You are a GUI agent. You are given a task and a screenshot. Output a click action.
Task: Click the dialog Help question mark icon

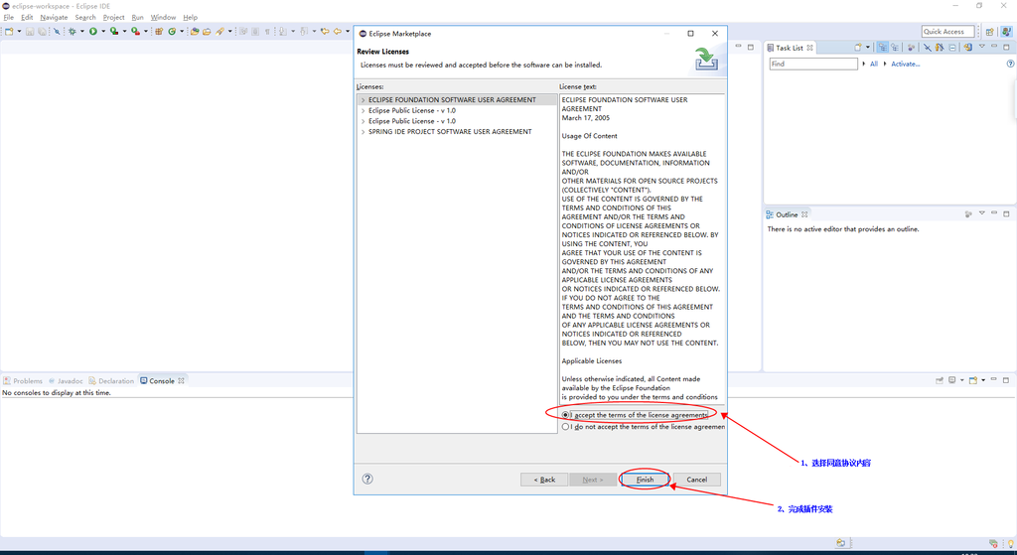pos(367,480)
